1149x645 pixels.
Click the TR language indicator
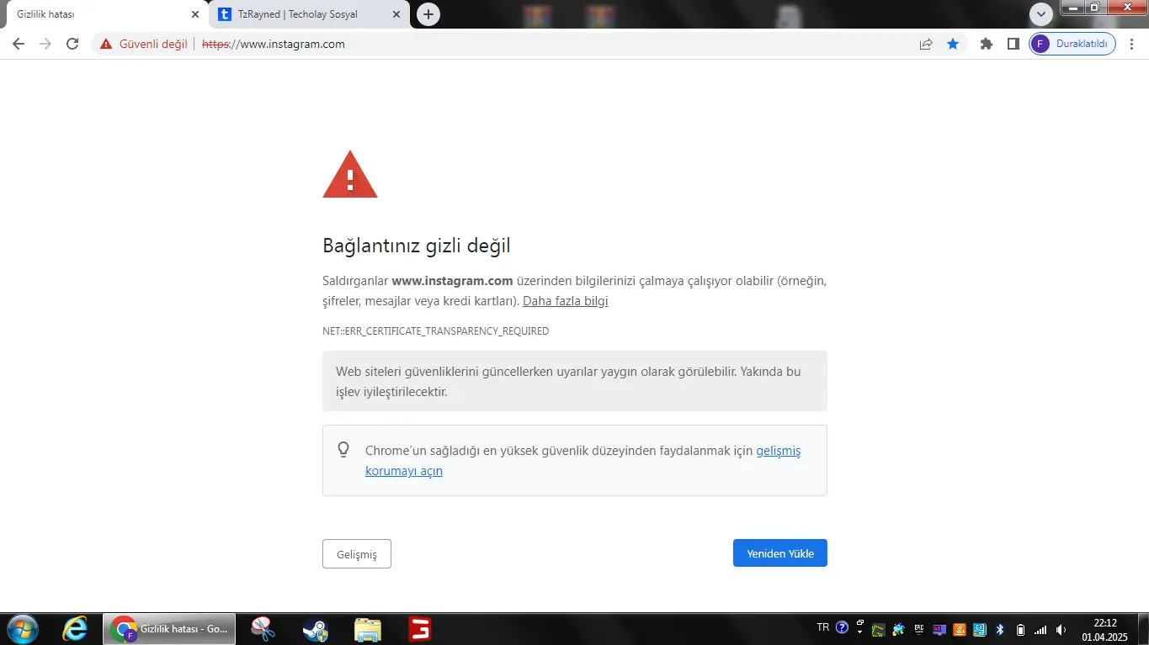click(x=823, y=627)
